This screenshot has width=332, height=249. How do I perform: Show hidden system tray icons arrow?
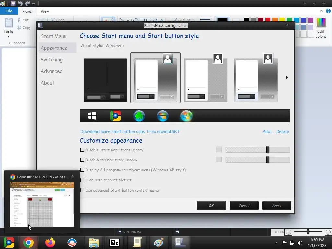coord(276,243)
